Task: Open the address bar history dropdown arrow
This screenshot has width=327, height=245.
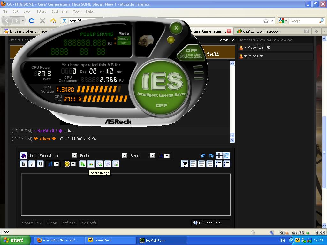Action: [x=272, y=21]
